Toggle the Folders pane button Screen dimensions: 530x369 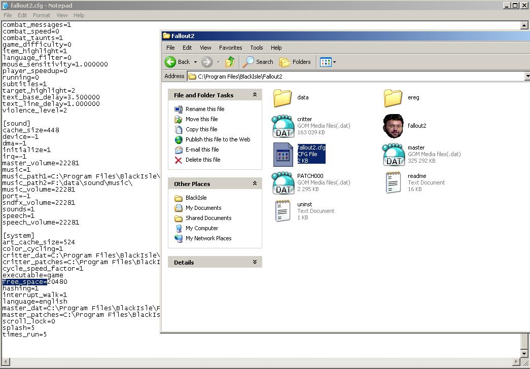tap(295, 62)
